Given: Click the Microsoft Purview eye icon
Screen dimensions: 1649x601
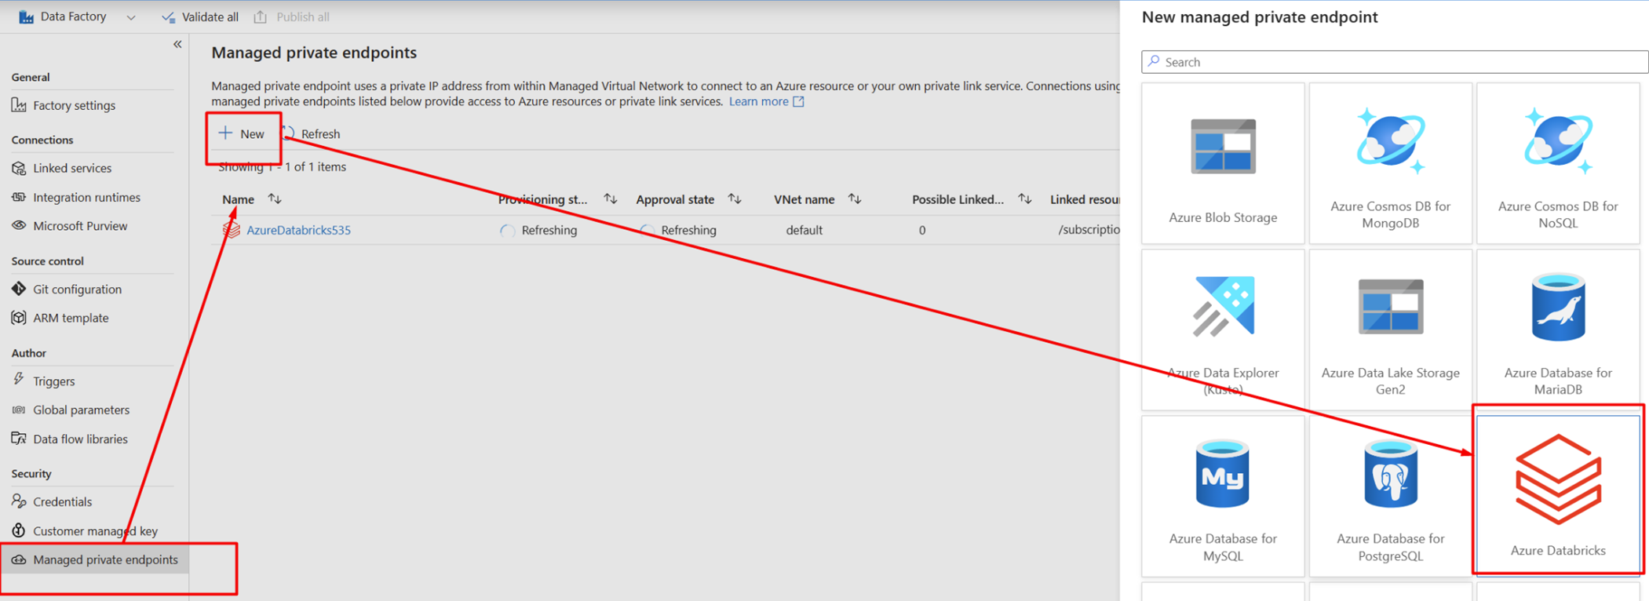Looking at the screenshot, I should 19,226.
